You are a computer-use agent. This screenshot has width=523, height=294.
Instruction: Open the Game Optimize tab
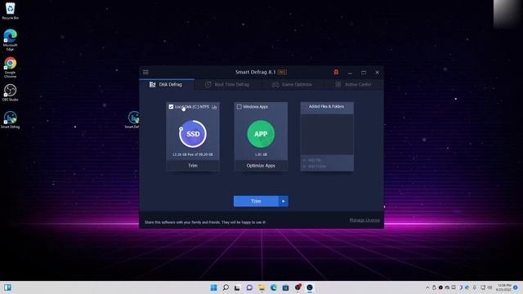[292, 84]
